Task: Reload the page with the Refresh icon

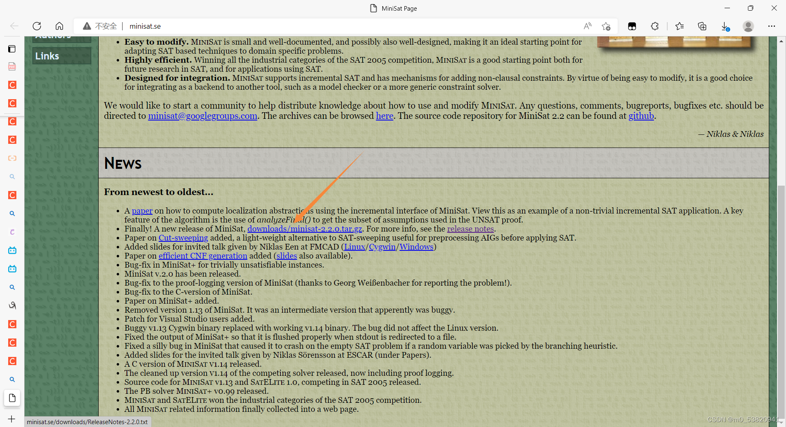Action: pos(37,26)
